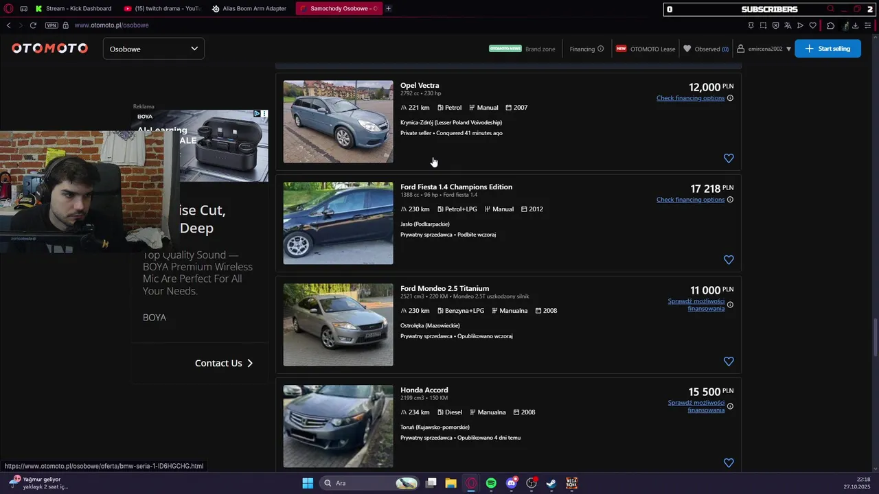Open the Honda Accord car photo
Viewport: 879px width, 494px height.
pos(338,426)
